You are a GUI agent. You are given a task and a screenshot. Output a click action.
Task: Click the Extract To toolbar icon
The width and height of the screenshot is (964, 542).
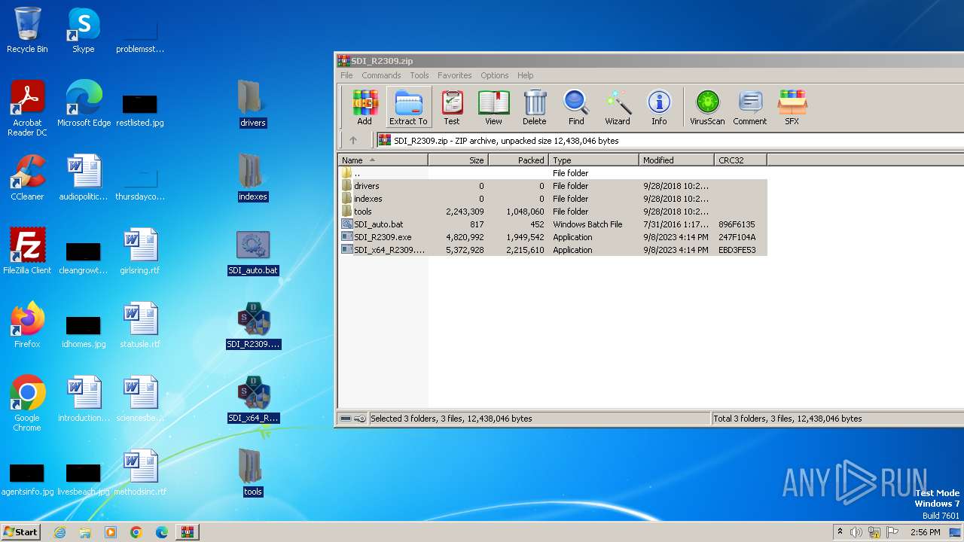click(408, 107)
